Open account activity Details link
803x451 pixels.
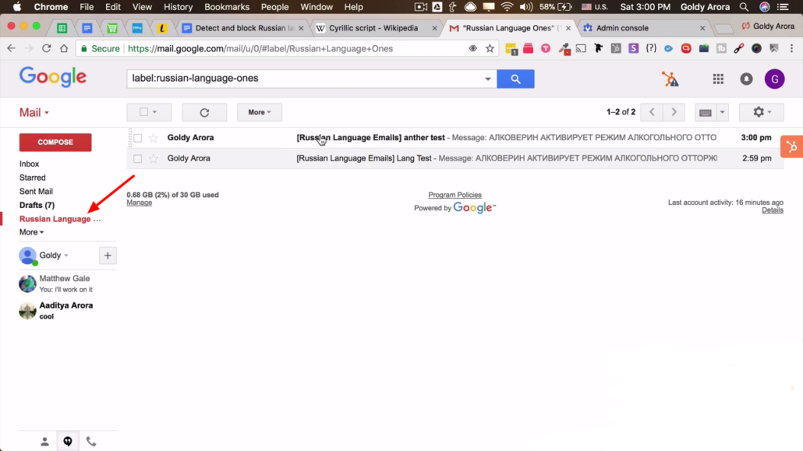pyautogui.click(x=773, y=210)
